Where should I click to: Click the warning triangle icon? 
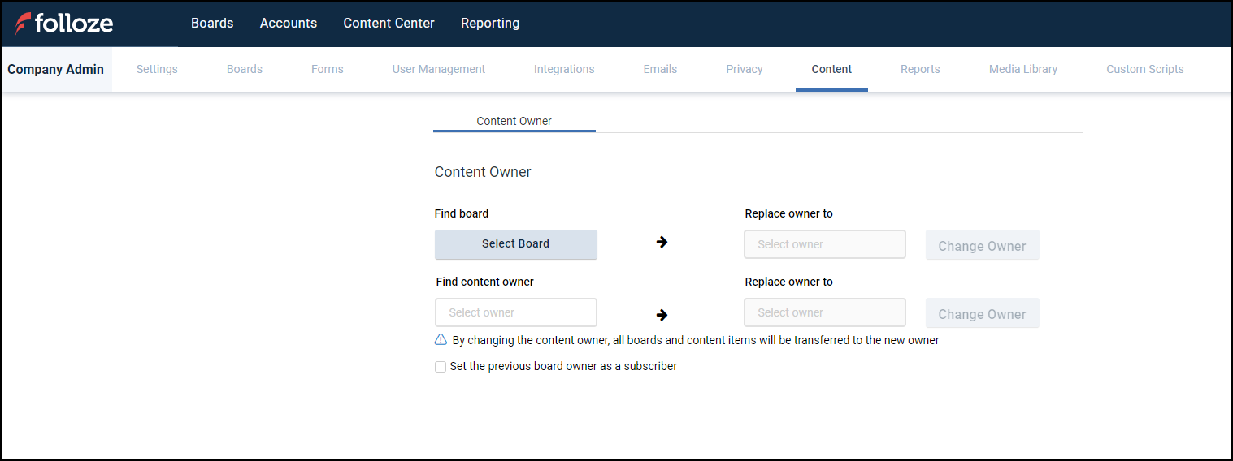[441, 340]
